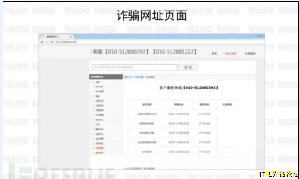
Task: Select the first sidebar menu item
Action: pyautogui.click(x=97, y=82)
